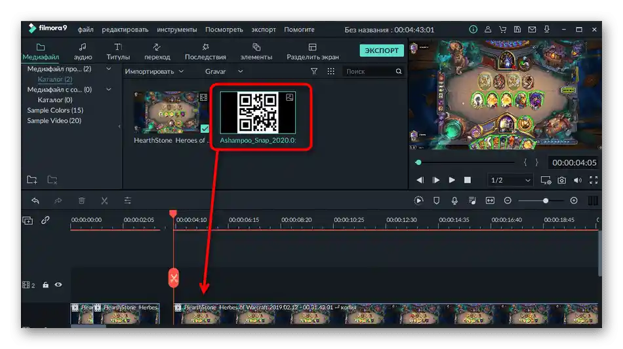Screen dimensions: 623x349
Task: Click the filter funnel icon
Action: [314, 71]
